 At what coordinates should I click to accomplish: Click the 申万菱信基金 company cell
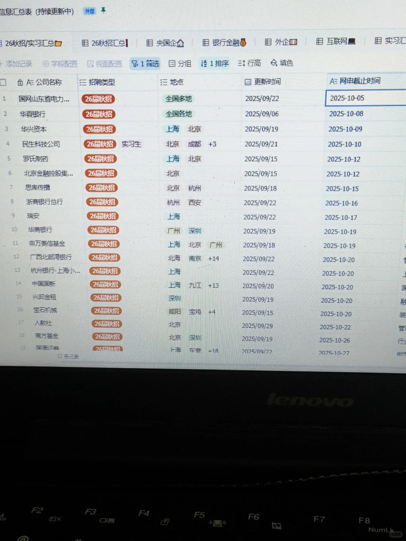pos(47,243)
